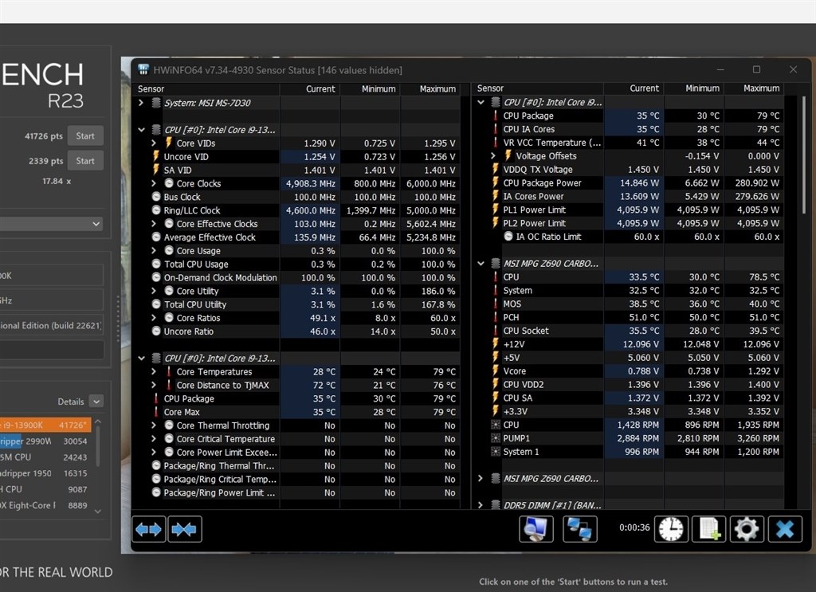Viewport: 816px width, 592px height.
Task: Click the thermometer icon beside Core Max
Action: coord(156,412)
